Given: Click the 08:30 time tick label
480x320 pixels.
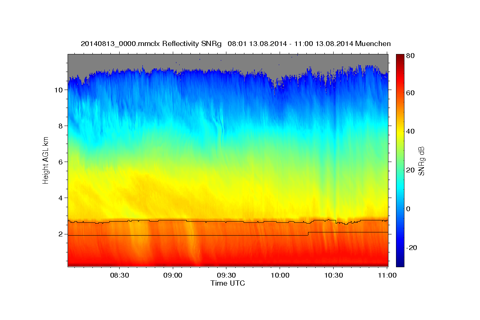Looking at the screenshot, I should point(119,276).
